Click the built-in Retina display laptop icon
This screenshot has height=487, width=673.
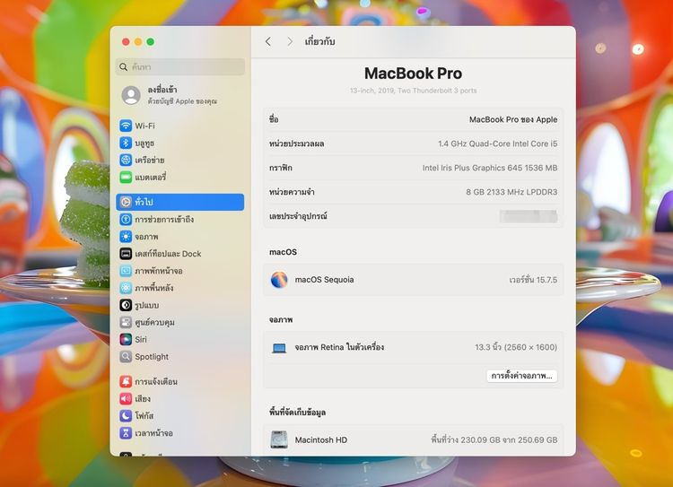coord(279,348)
